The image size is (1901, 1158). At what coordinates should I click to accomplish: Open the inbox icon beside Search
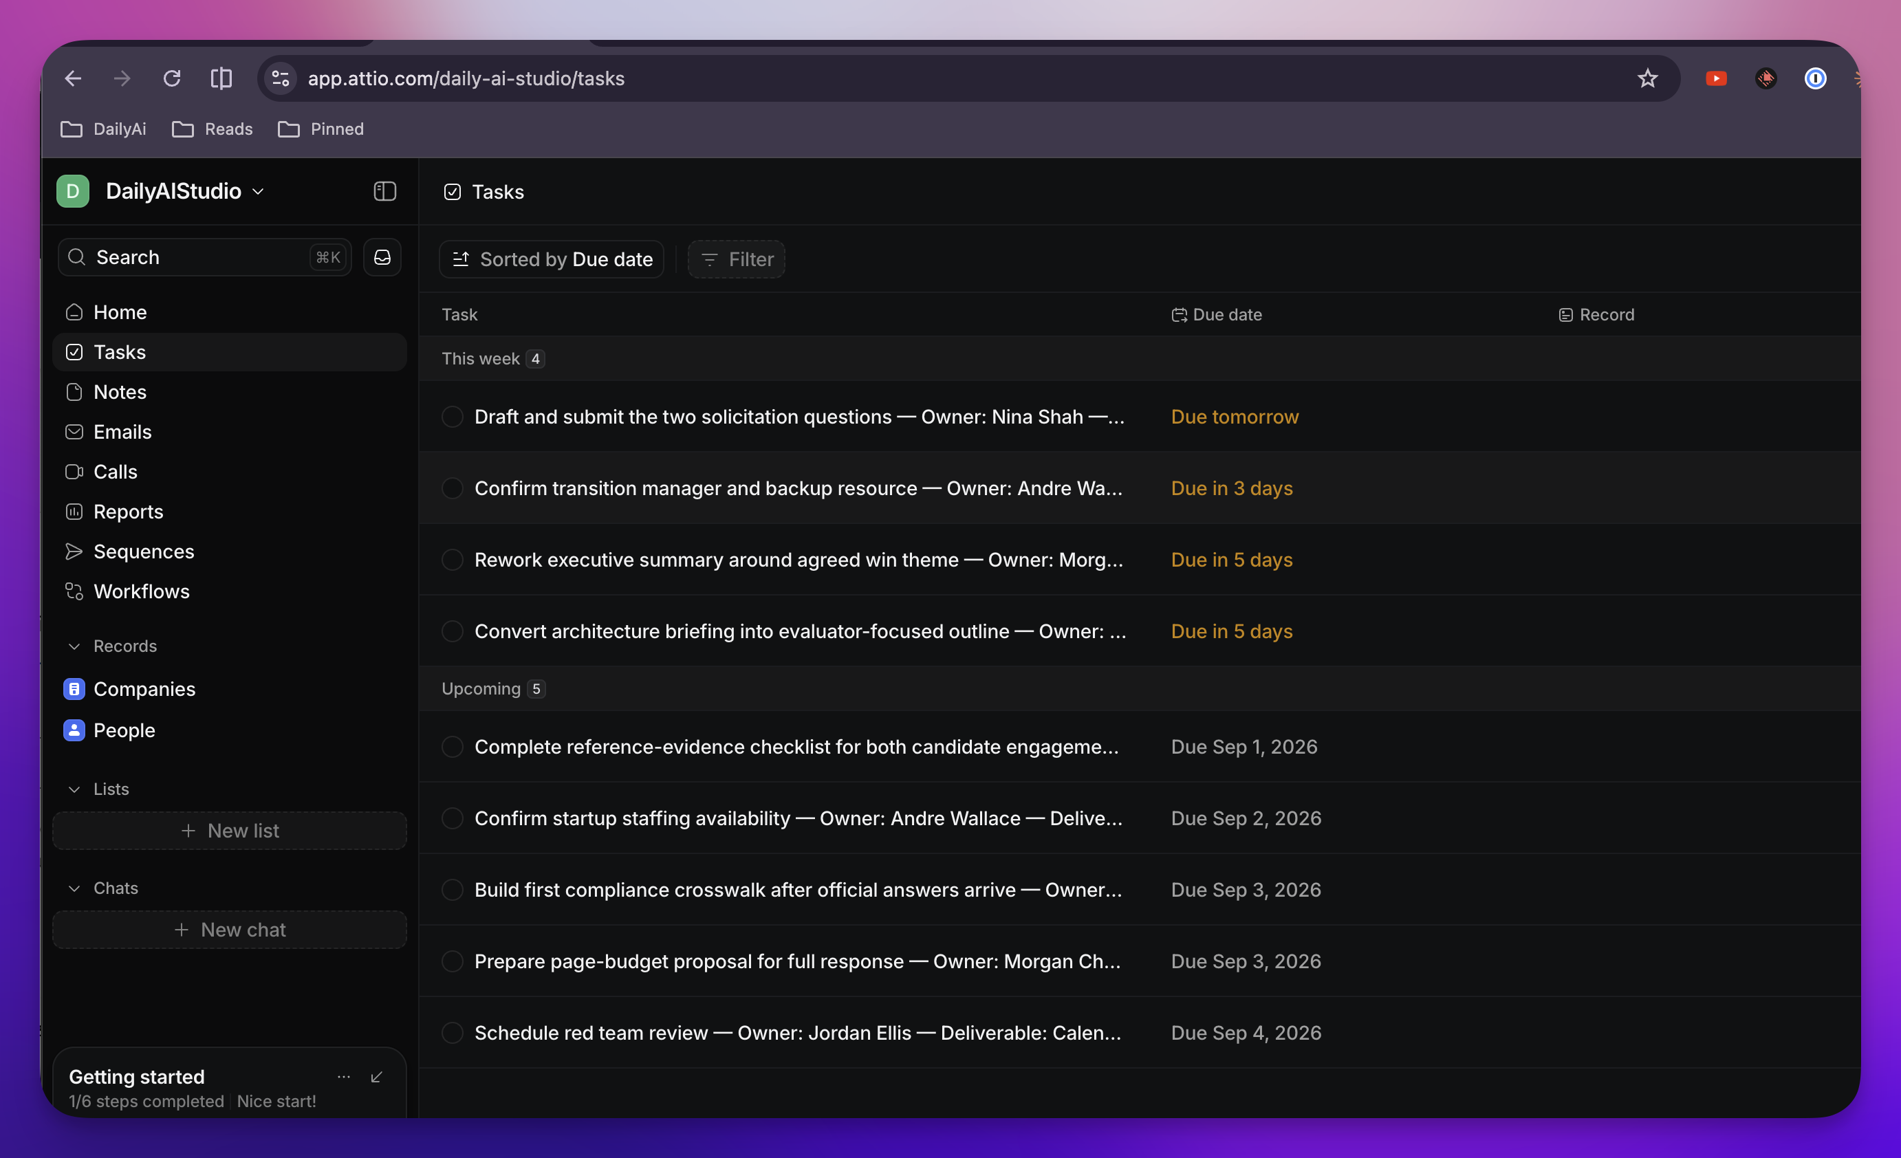382,258
